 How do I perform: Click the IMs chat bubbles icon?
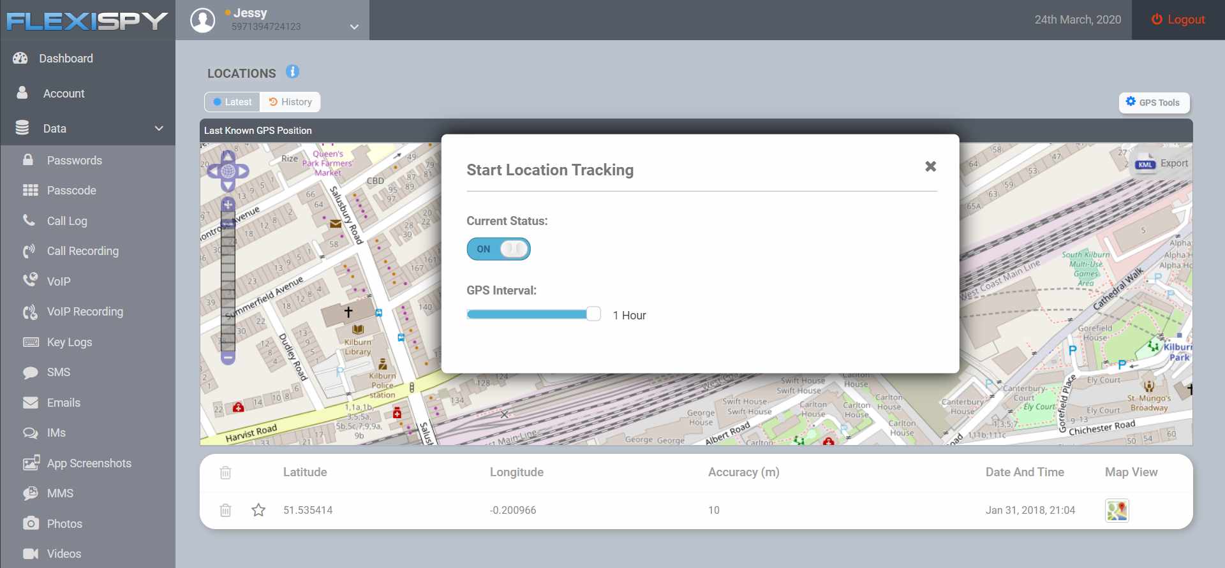pyautogui.click(x=31, y=433)
